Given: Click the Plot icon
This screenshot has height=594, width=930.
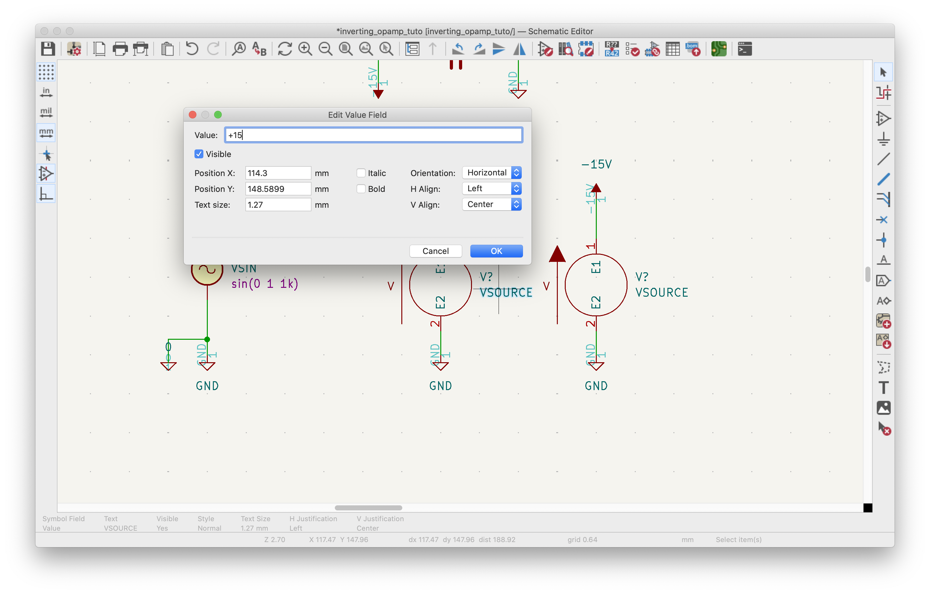Looking at the screenshot, I should click(141, 49).
